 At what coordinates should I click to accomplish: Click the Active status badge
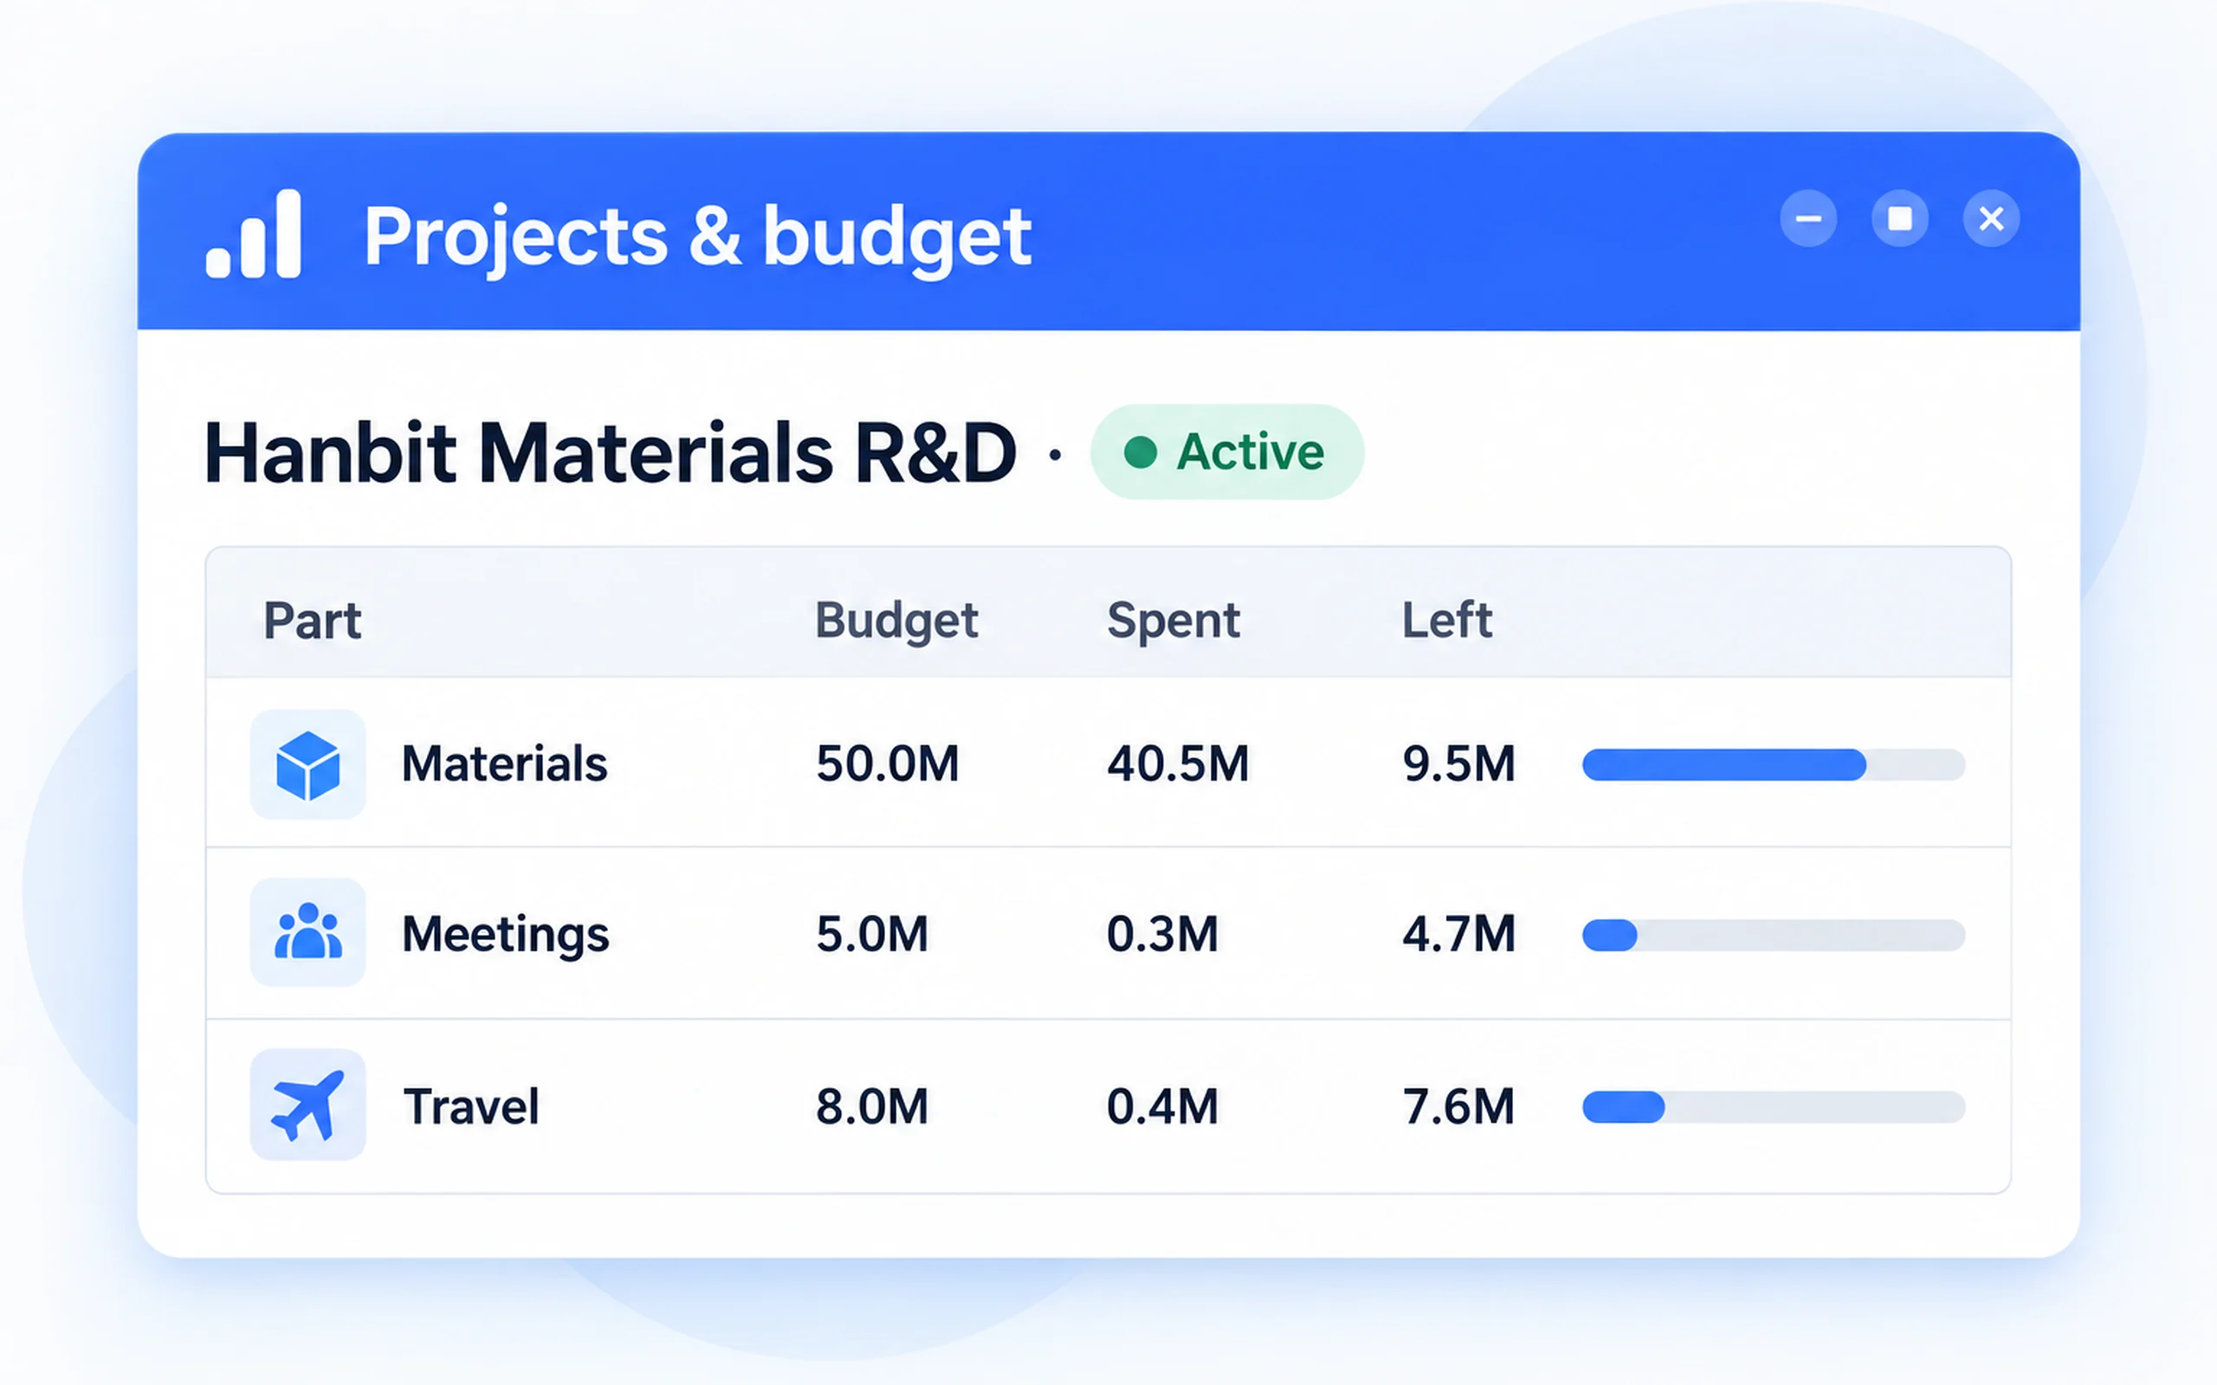click(1226, 452)
